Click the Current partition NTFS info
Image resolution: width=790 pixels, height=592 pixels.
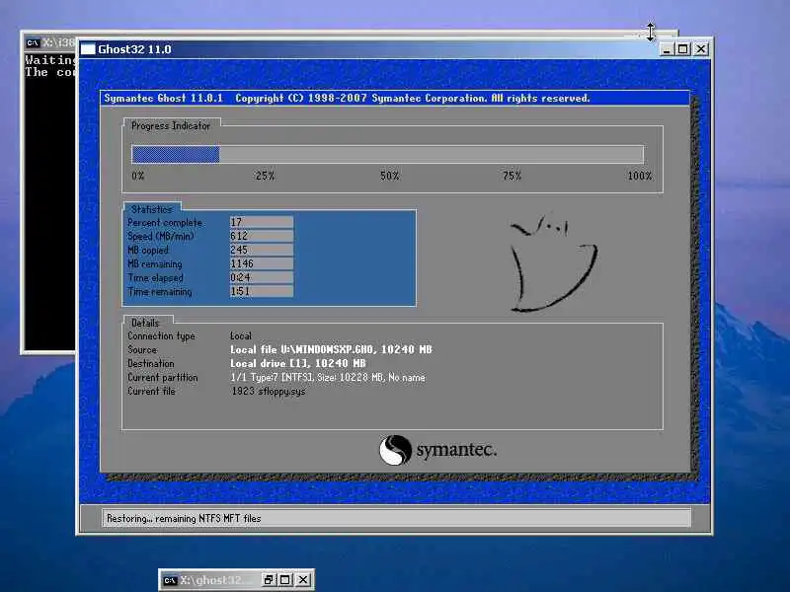point(328,377)
